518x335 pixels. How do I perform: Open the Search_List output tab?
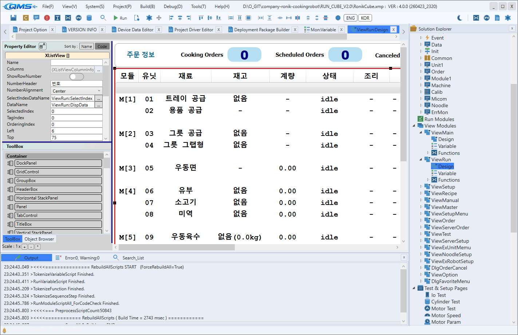(x=133, y=258)
